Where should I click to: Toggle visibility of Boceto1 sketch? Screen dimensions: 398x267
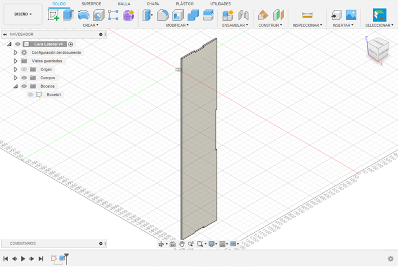click(x=30, y=95)
